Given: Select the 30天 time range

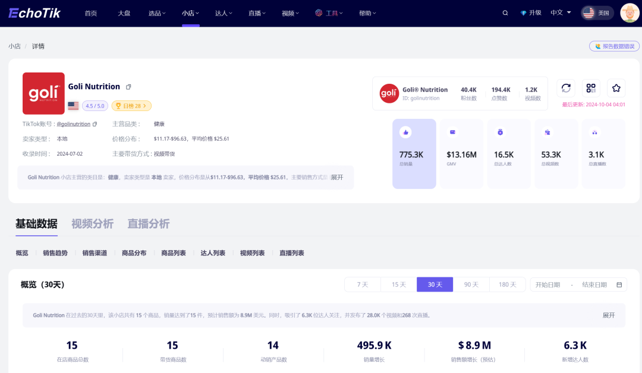Looking at the screenshot, I should (435, 285).
